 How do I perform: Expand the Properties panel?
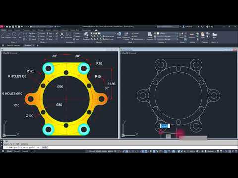(162, 43)
